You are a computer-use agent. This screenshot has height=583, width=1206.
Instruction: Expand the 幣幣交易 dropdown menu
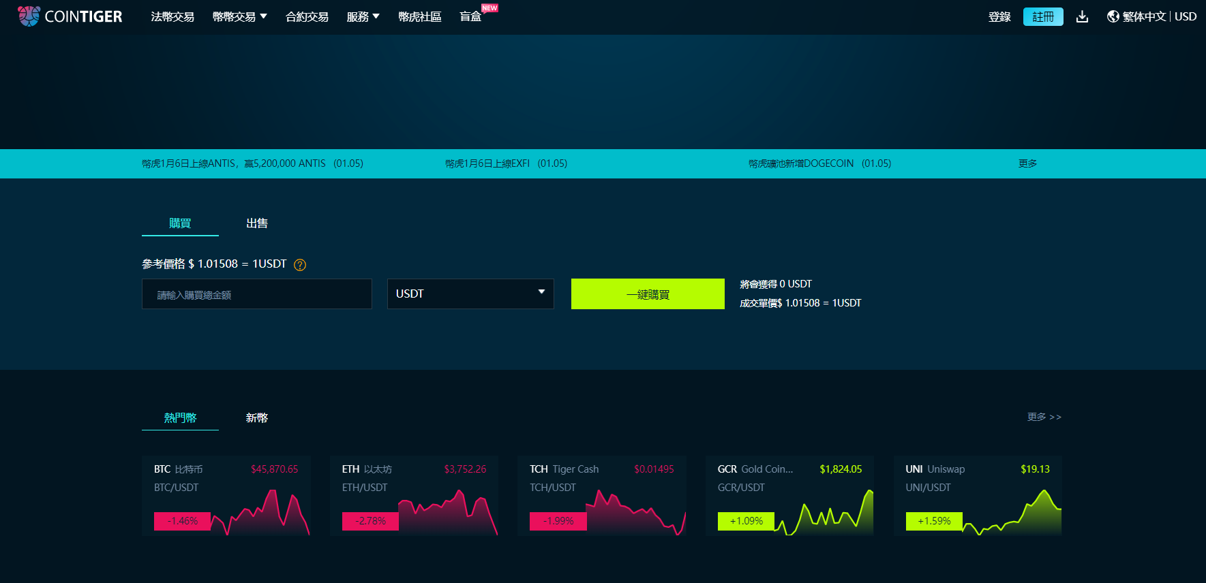click(239, 16)
